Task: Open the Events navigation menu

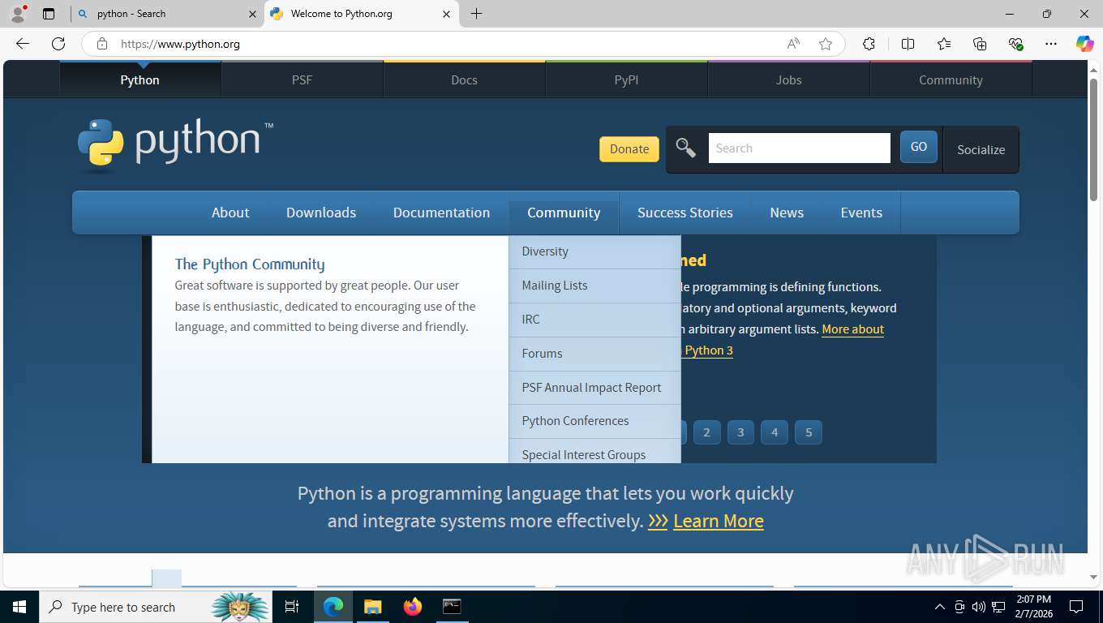Action: coord(861,213)
